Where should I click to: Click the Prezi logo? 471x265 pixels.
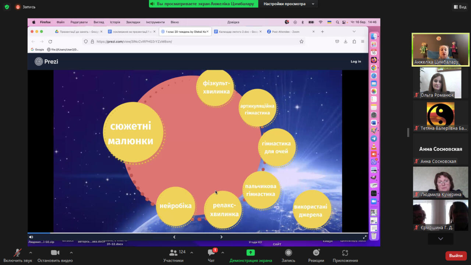(x=46, y=61)
